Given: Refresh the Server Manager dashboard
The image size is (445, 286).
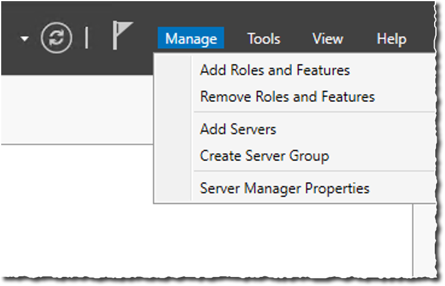Looking at the screenshot, I should click(x=56, y=38).
